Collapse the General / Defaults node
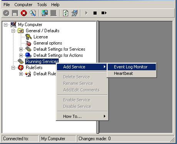The height and width of the screenshot is (144, 177). click(13, 31)
